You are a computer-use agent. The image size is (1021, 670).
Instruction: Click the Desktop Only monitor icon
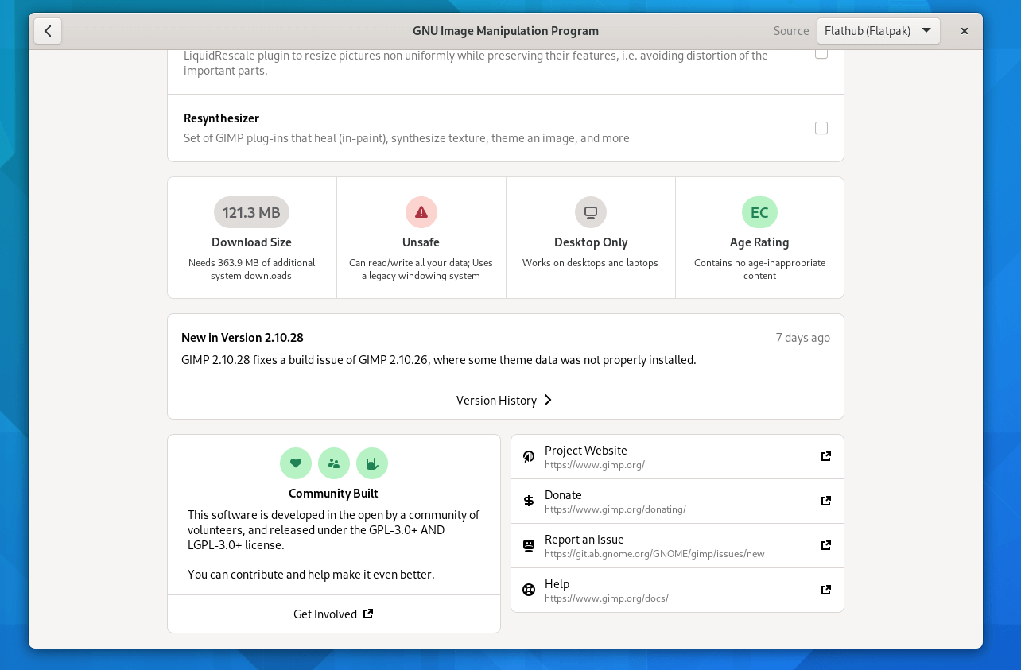tap(590, 212)
